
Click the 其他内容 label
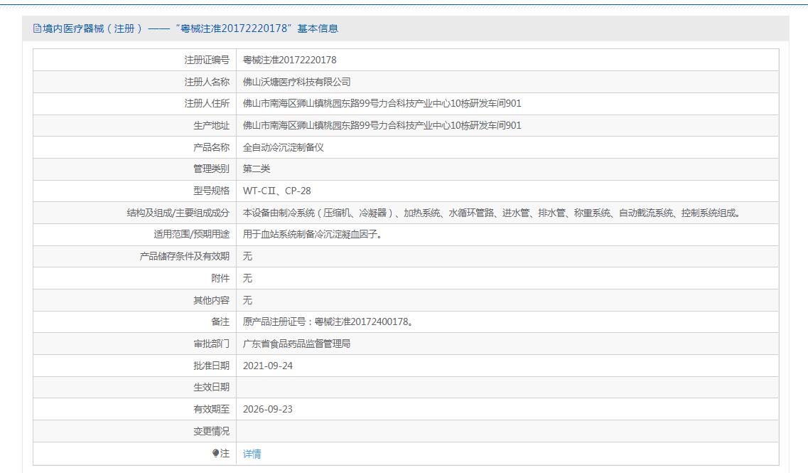[211, 300]
